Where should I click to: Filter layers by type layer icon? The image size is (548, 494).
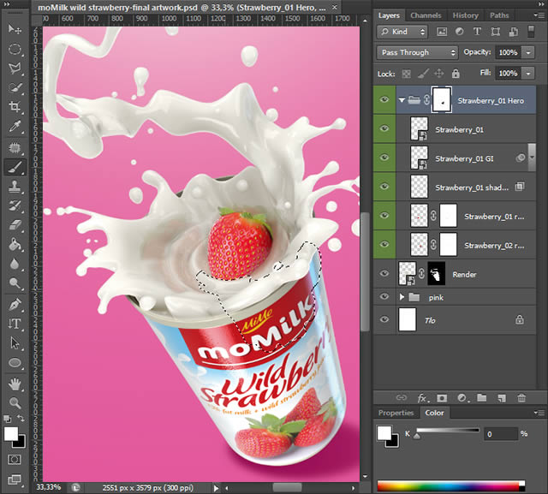477,32
